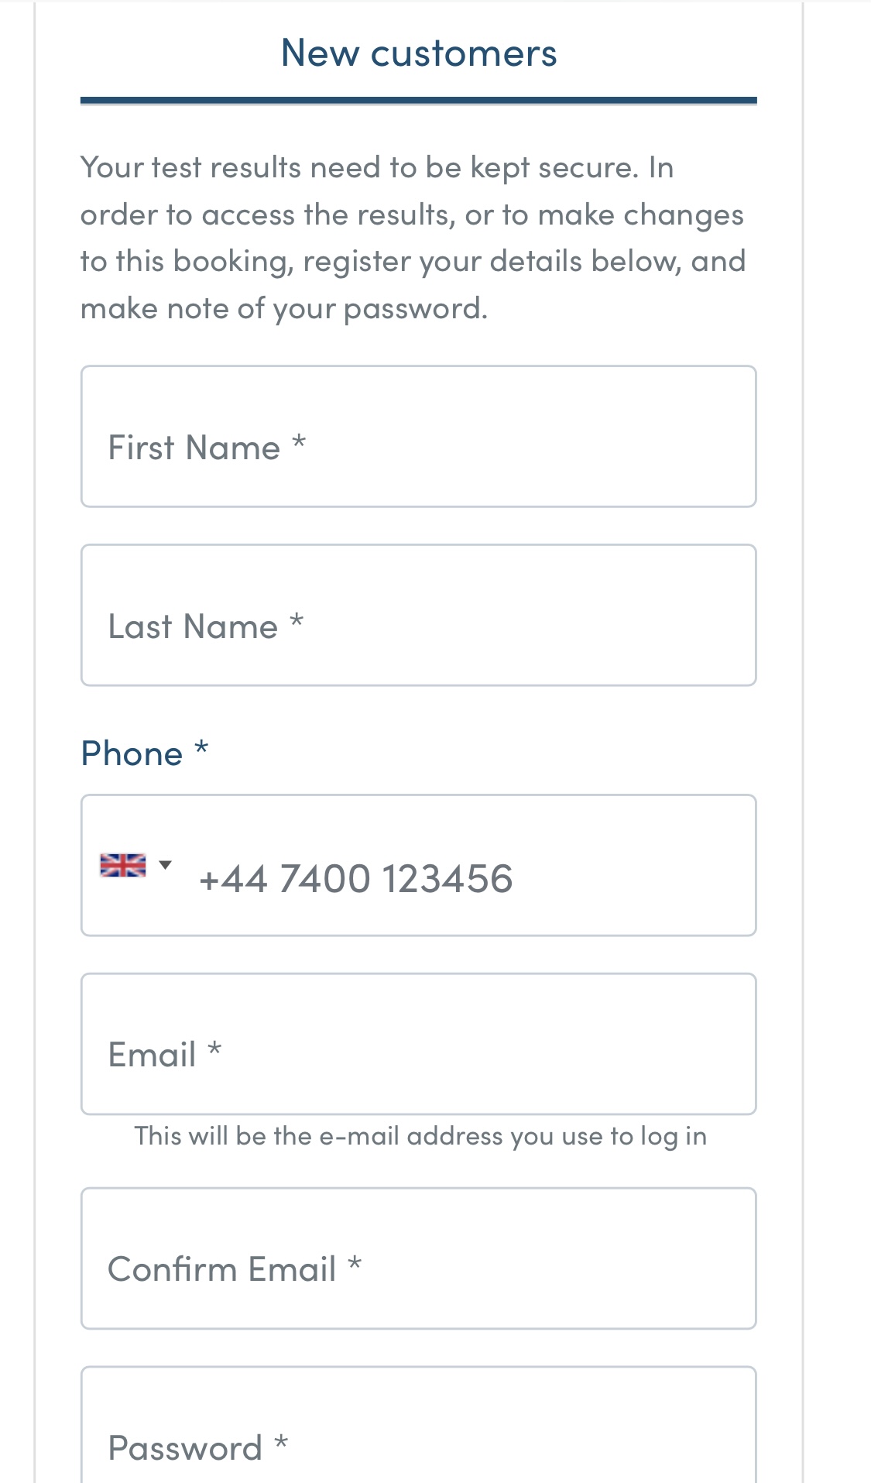
Task: Click the asterisk beside the Confirm Email placeholder
Action: 355,1265
